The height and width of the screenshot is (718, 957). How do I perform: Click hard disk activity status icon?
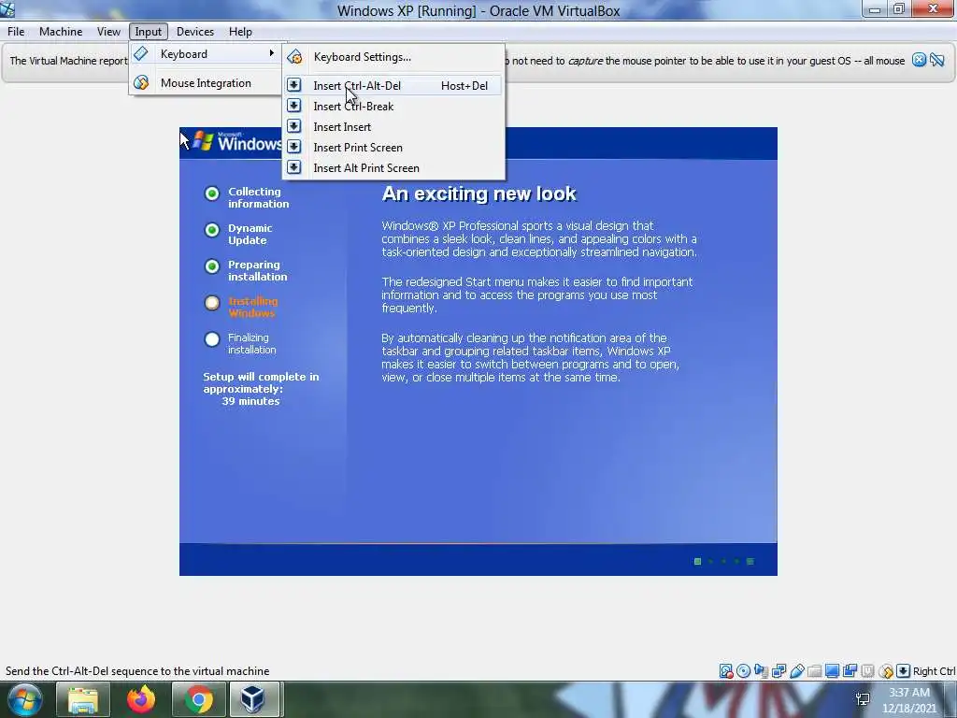tap(725, 671)
